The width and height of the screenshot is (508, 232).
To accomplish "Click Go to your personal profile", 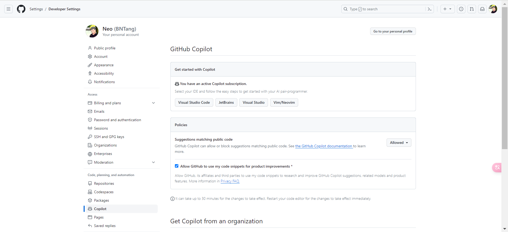I will click(393, 31).
